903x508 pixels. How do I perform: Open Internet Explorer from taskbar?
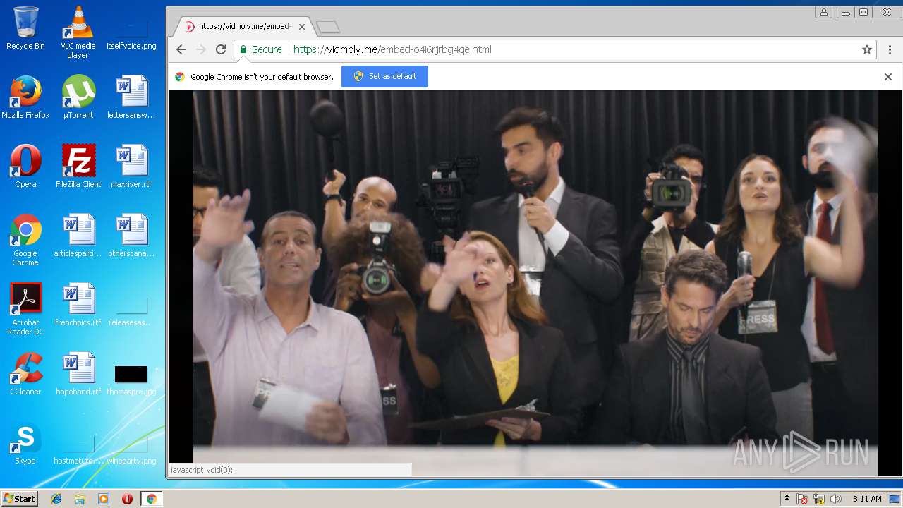pos(56,499)
